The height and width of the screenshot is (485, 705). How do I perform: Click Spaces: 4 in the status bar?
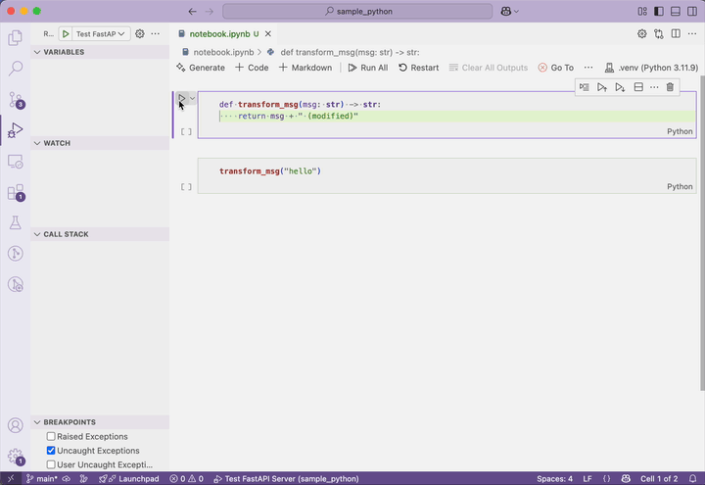(x=554, y=479)
